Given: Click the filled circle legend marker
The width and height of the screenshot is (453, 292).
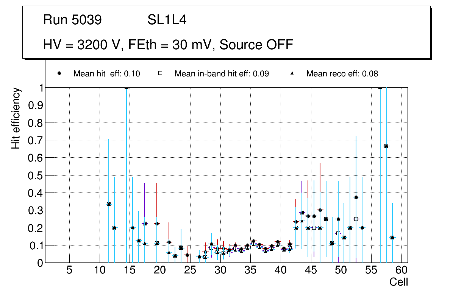Looking at the screenshot, I should (x=59, y=74).
